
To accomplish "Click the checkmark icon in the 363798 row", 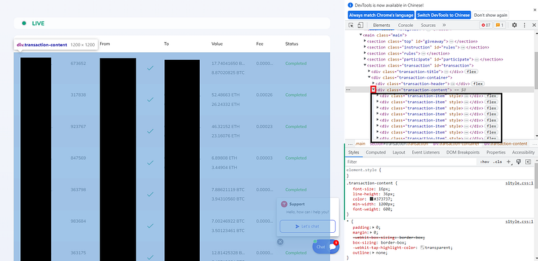I will pyautogui.click(x=150, y=194).
